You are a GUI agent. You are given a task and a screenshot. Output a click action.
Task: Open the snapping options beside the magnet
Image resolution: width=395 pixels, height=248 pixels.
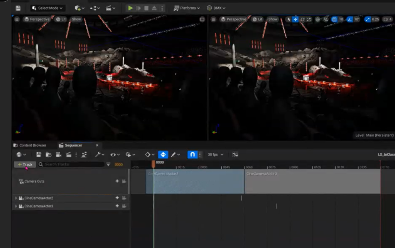200,155
